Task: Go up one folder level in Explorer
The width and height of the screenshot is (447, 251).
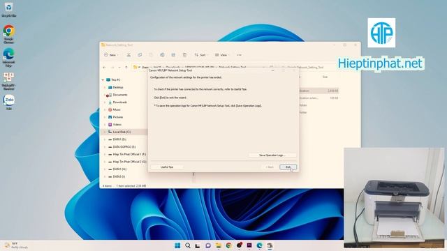Action: [126, 68]
